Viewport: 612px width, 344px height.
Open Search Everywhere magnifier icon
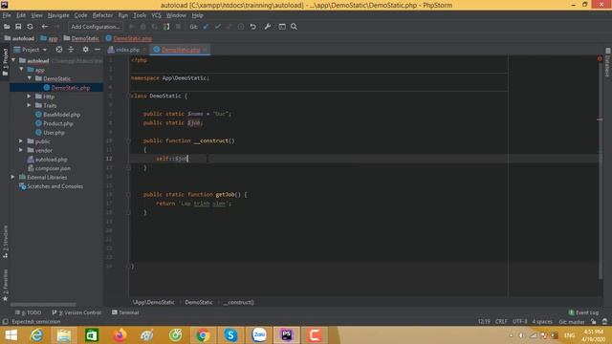294,27
